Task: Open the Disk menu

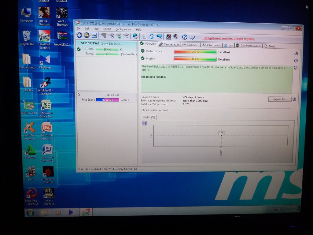Action: click(x=87, y=29)
